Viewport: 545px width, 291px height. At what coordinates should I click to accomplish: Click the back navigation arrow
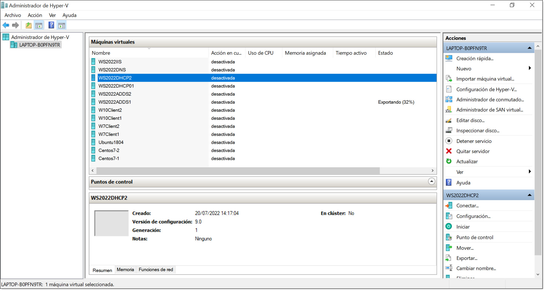6,25
